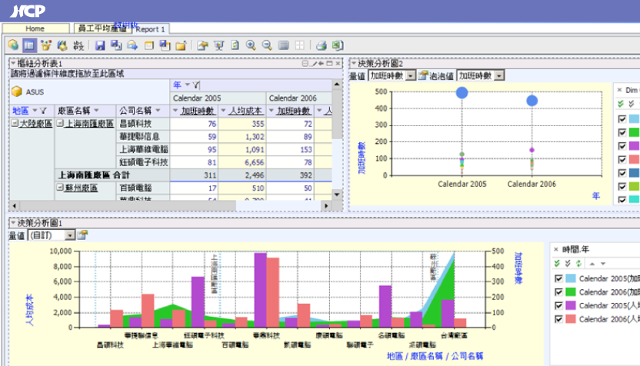Viewport: 640px width, 366px height.
Task: Switch to the Home tab
Action: point(35,28)
